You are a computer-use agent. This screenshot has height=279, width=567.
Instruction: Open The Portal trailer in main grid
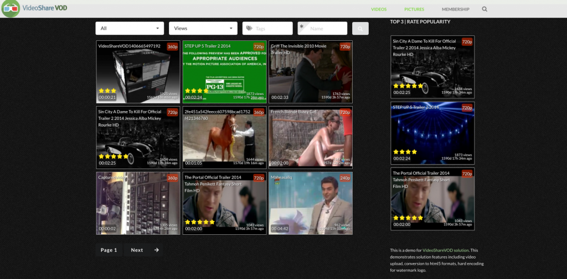pyautogui.click(x=225, y=203)
